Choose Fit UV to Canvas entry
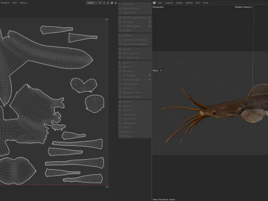Image resolution: width=268 pixels, height=201 pixels. coord(135,54)
